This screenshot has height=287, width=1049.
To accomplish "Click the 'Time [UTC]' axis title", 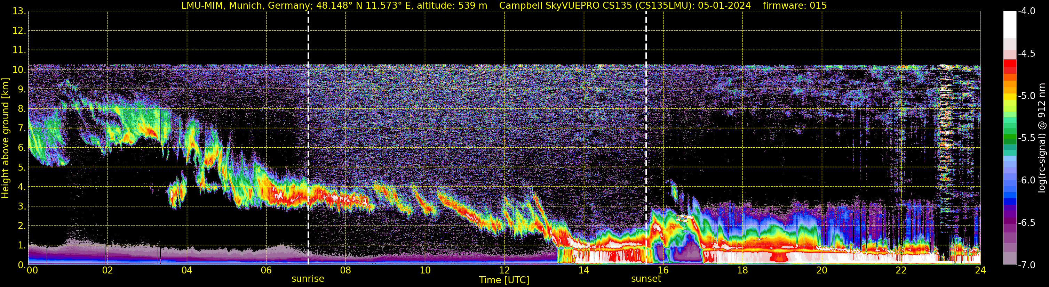I will pyautogui.click(x=504, y=280).
